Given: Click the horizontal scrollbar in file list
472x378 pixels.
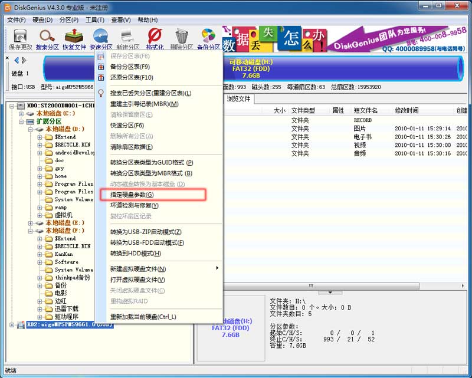Looking at the screenshot, I should tap(321, 285).
